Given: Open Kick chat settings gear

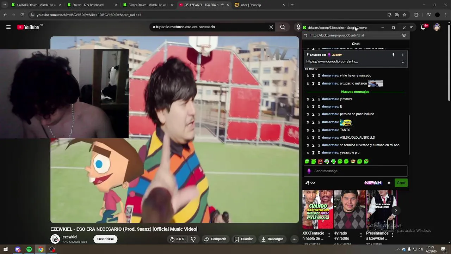Looking at the screenshot, I should 389,183.
